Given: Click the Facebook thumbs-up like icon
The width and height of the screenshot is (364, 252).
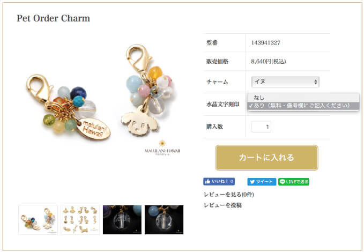Looking at the screenshot, I should 208,181.
